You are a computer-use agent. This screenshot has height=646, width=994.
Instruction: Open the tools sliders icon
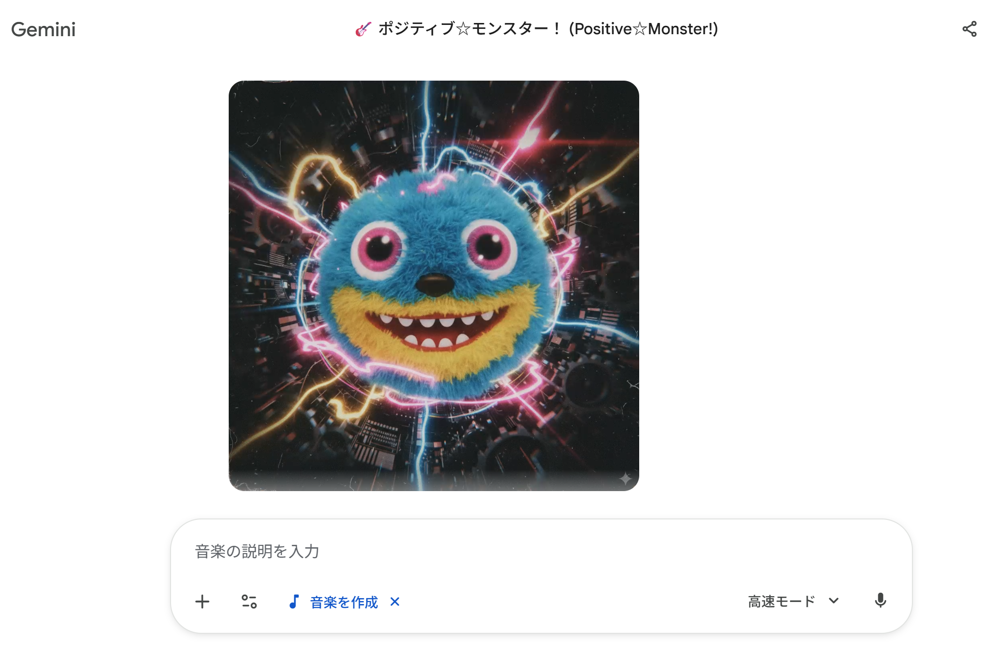(x=249, y=602)
